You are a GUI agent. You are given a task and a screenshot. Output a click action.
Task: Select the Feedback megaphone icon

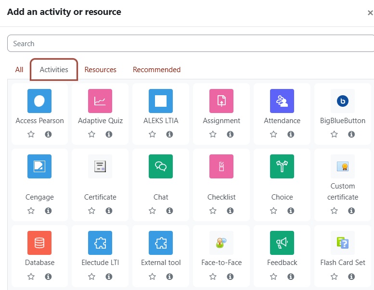[x=282, y=243]
